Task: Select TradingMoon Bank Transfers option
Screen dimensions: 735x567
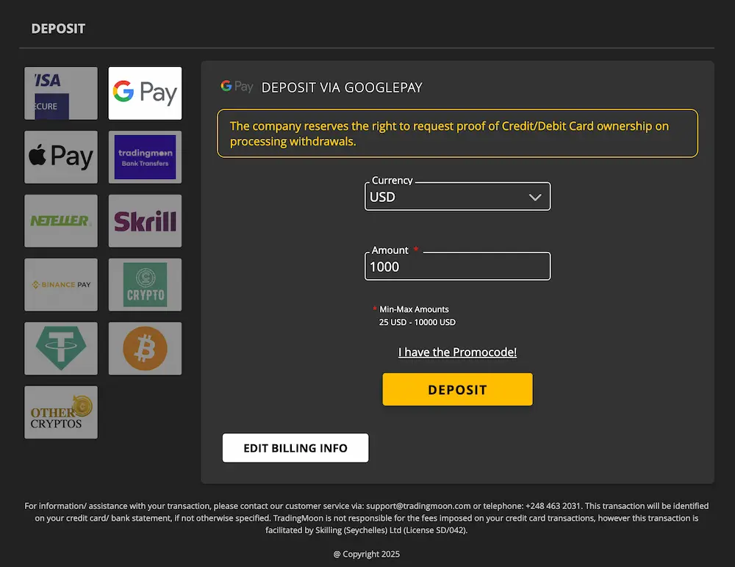Action: (145, 157)
